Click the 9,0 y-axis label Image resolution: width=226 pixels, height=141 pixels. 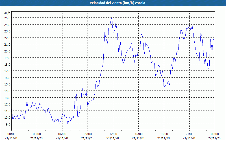pyautogui.click(x=8, y=124)
